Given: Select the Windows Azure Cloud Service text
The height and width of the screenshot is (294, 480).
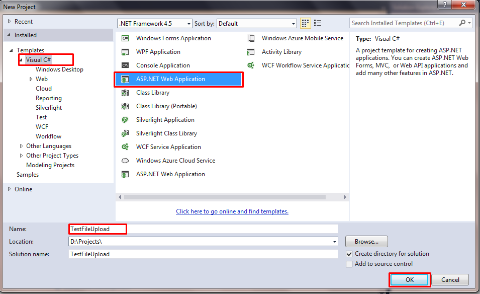Looking at the screenshot, I should click(176, 161).
